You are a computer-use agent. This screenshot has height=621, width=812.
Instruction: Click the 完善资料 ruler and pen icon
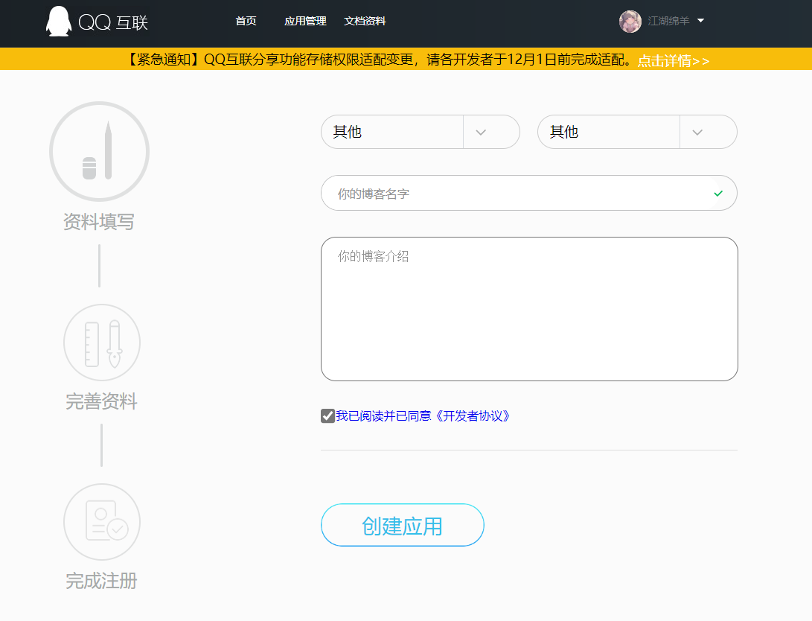pos(102,343)
